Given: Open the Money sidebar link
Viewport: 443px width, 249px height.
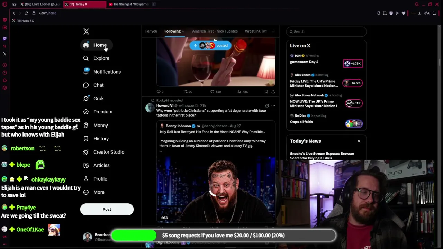Looking at the screenshot, I should 100,126.
